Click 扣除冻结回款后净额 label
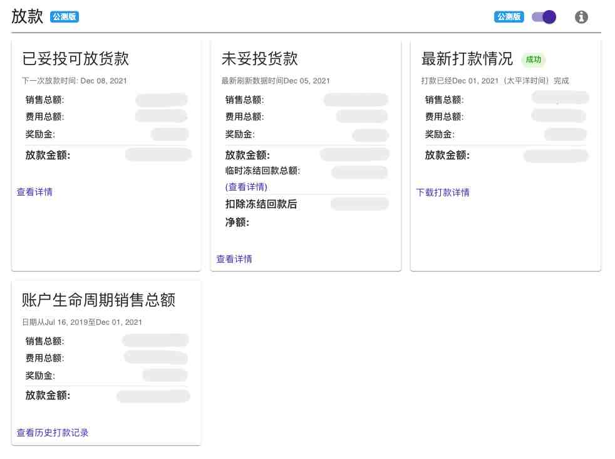Screen dimensions: 615x459 tap(261, 213)
